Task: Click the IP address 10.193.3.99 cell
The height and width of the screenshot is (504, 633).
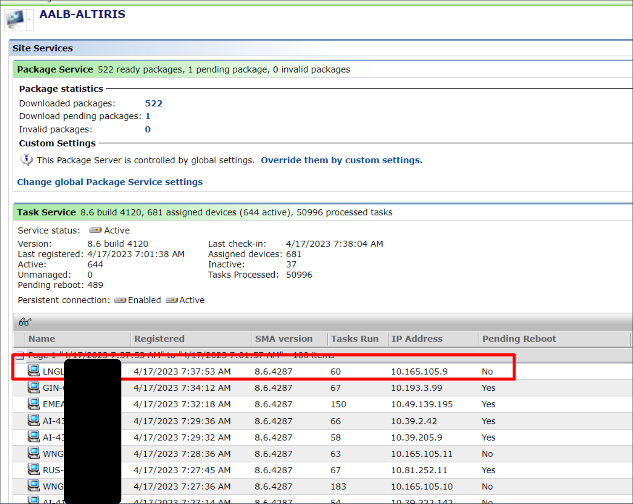Action: tap(417, 388)
